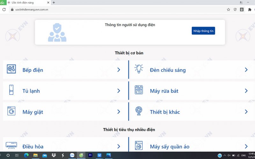Click the Điều hòa air conditioner icon
The width and height of the screenshot is (255, 159).
click(x=11, y=145)
